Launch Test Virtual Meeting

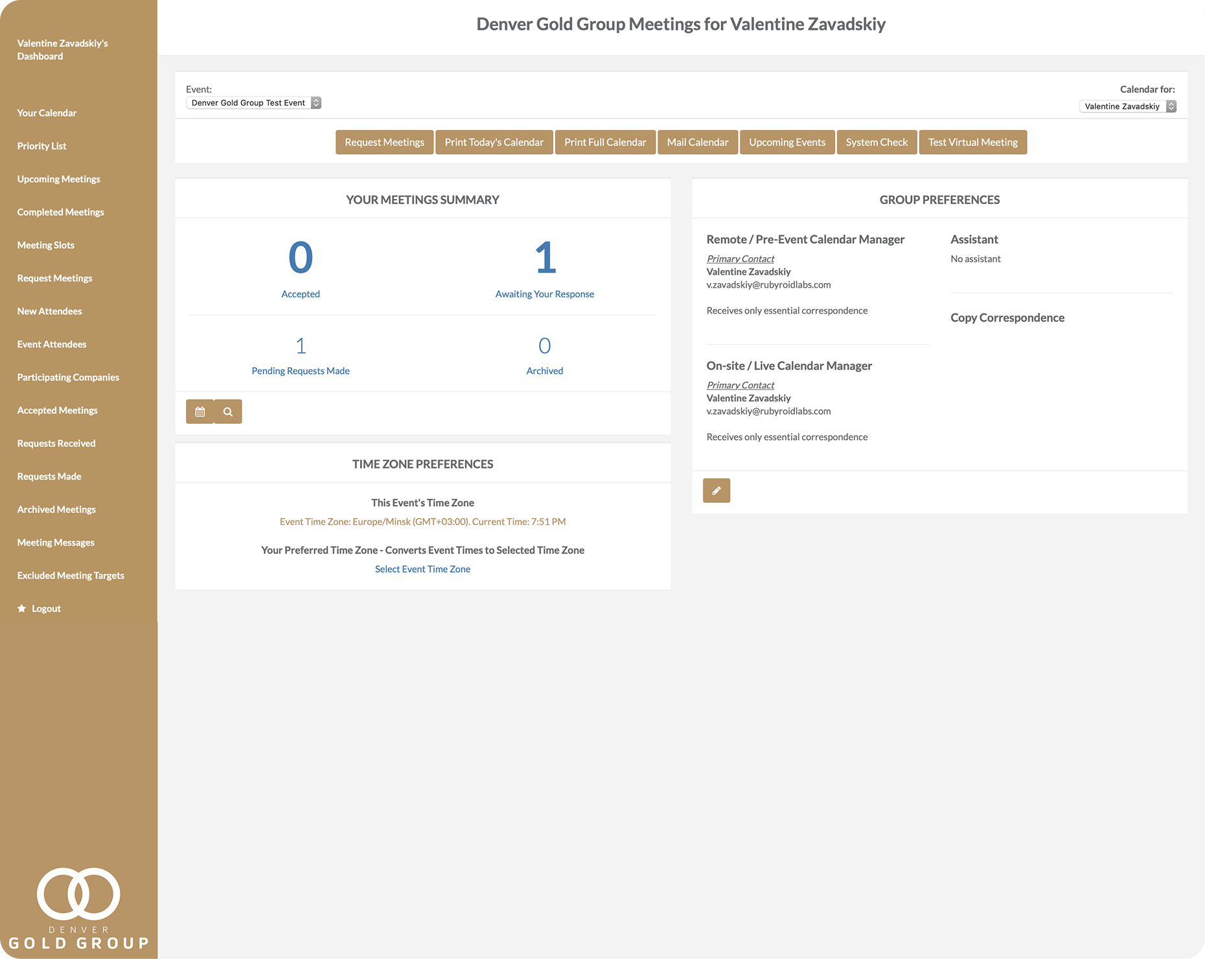[x=973, y=143]
